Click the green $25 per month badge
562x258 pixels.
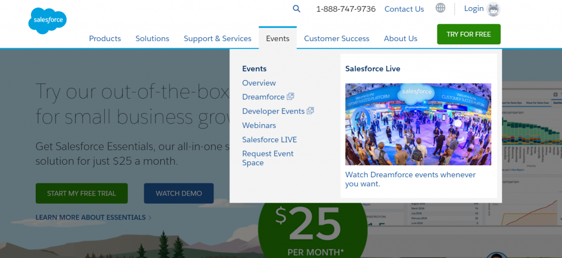point(312,229)
